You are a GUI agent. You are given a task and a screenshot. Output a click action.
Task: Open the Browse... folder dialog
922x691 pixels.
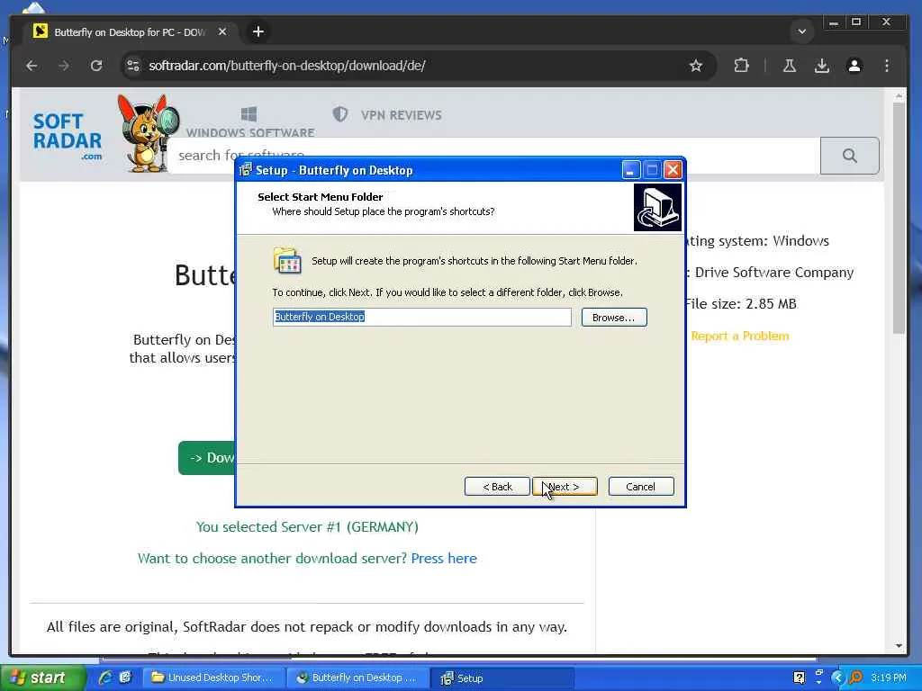tap(614, 318)
